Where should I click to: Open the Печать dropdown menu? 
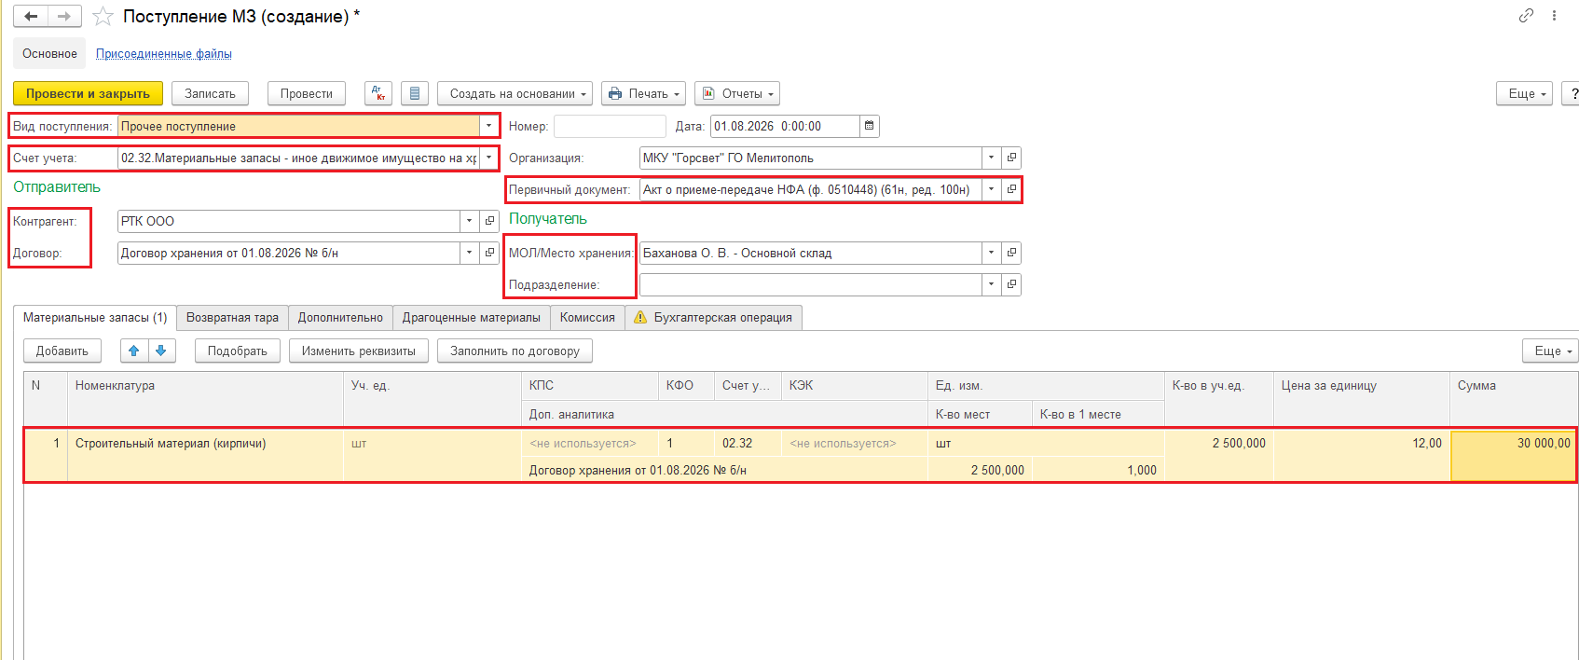[x=643, y=93]
